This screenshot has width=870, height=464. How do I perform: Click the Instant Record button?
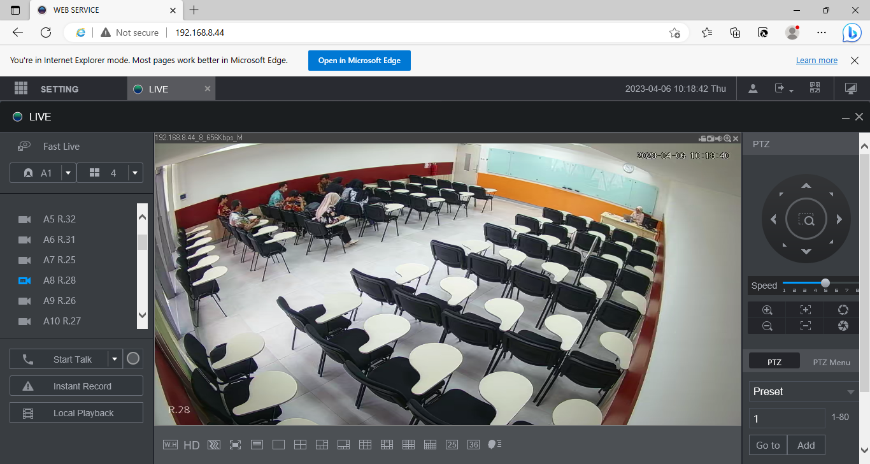[76, 386]
